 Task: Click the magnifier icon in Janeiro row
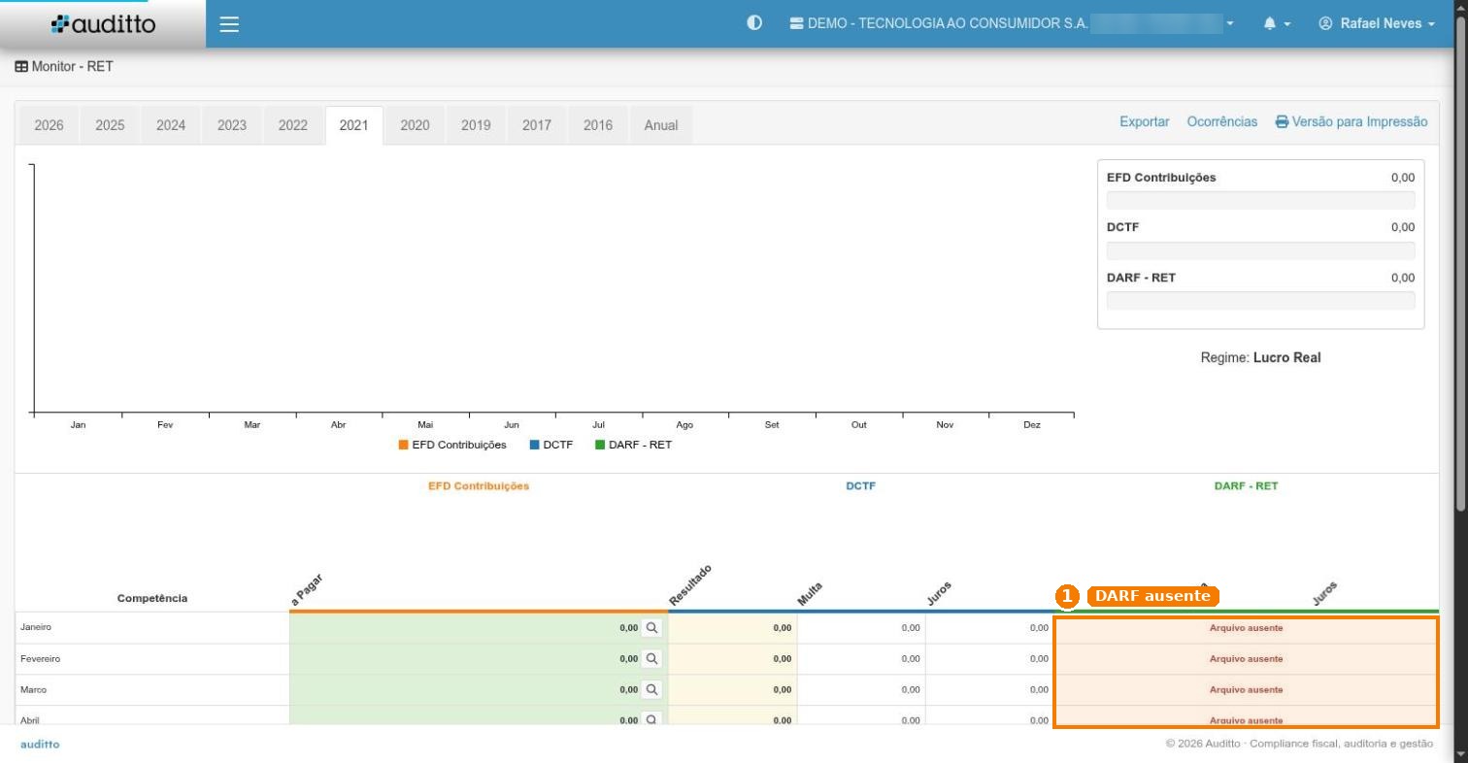[651, 628]
